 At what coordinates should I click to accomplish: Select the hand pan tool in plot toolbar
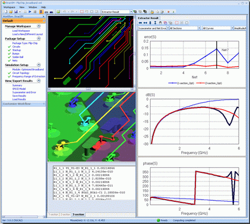point(160,23)
